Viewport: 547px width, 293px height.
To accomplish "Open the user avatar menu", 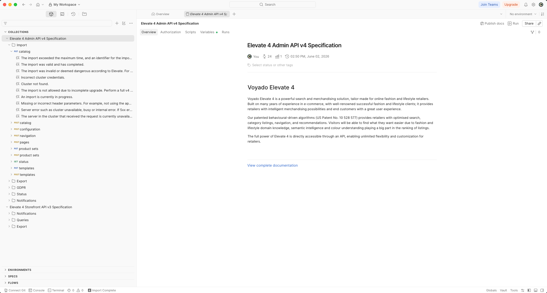I will [541, 5].
